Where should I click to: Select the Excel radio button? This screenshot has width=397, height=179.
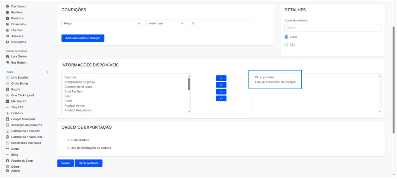point(286,37)
